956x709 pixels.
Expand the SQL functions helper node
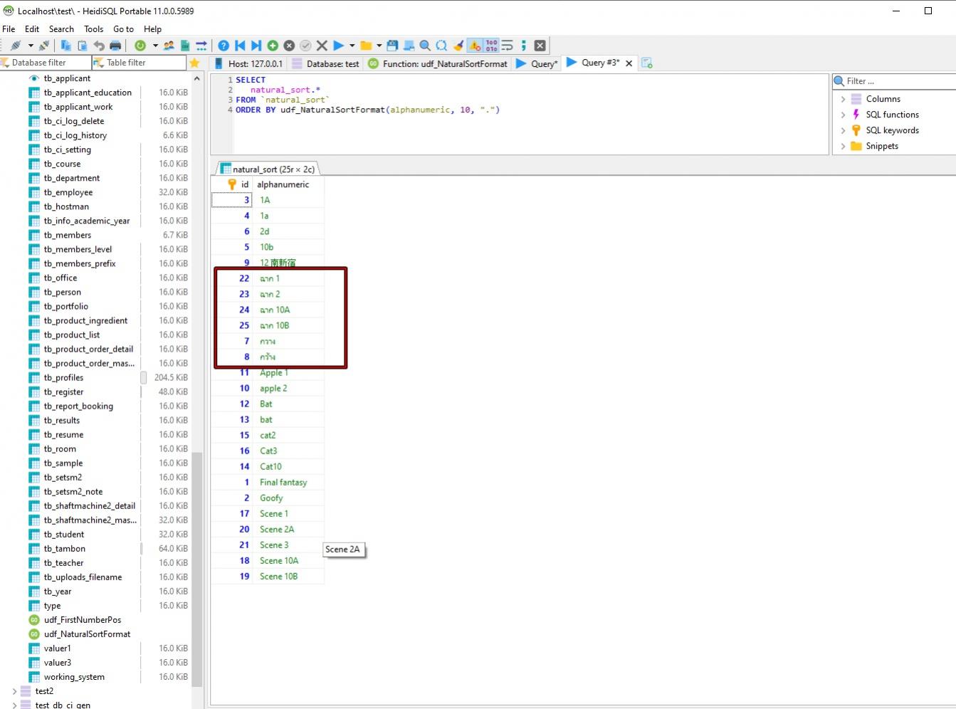point(844,115)
